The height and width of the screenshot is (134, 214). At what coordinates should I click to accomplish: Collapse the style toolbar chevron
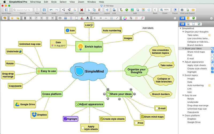(x=175, y=18)
